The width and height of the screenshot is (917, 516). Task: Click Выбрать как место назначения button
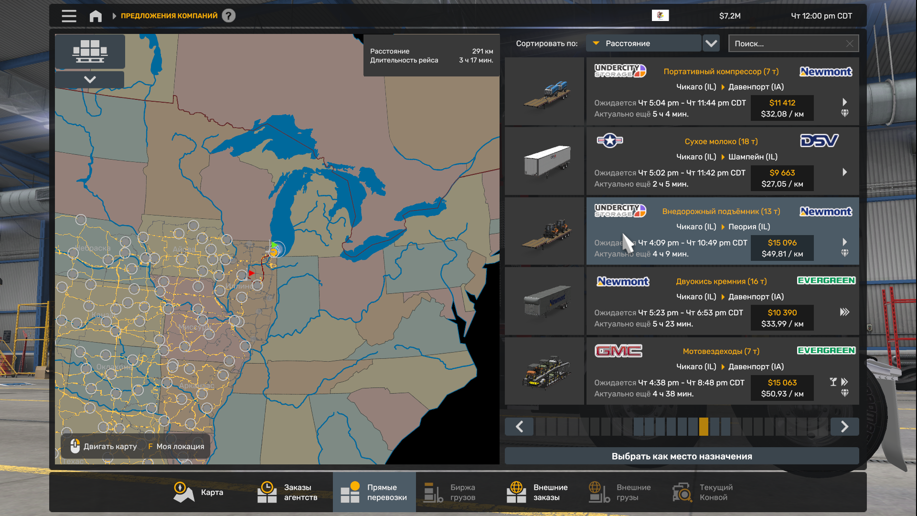[x=682, y=456]
